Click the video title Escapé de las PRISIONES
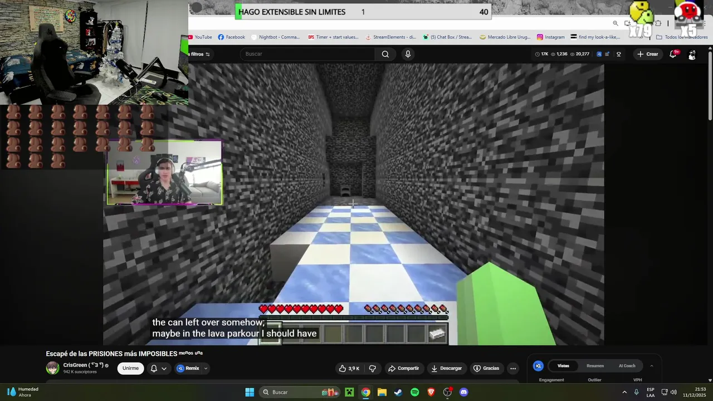Viewport: 713px width, 401px height. coord(124,353)
